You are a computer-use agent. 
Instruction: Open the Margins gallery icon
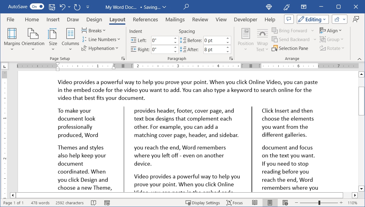coord(12,38)
